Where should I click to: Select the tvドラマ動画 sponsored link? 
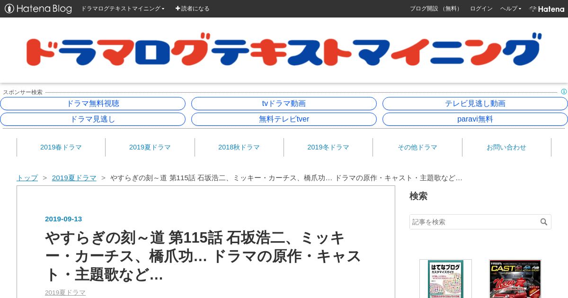click(284, 104)
